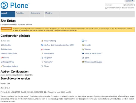The image size is (136, 103).
Task: Open the Add-ons icon
Action: 2,41
